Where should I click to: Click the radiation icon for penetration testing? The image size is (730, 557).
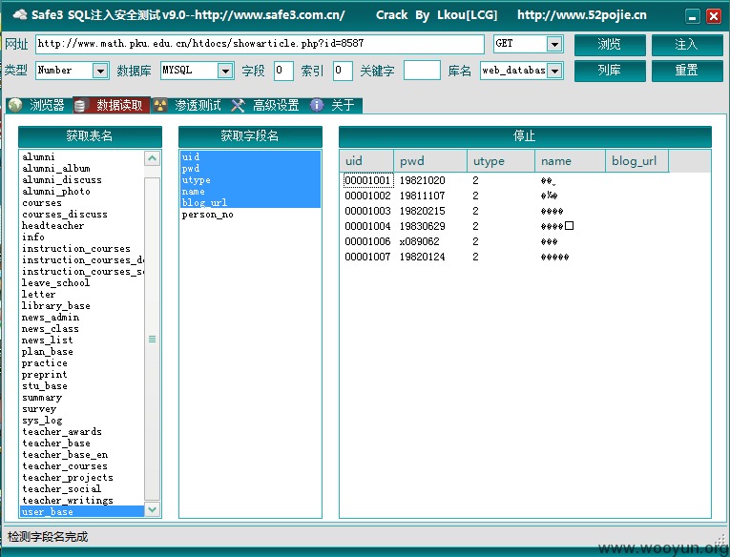click(160, 105)
